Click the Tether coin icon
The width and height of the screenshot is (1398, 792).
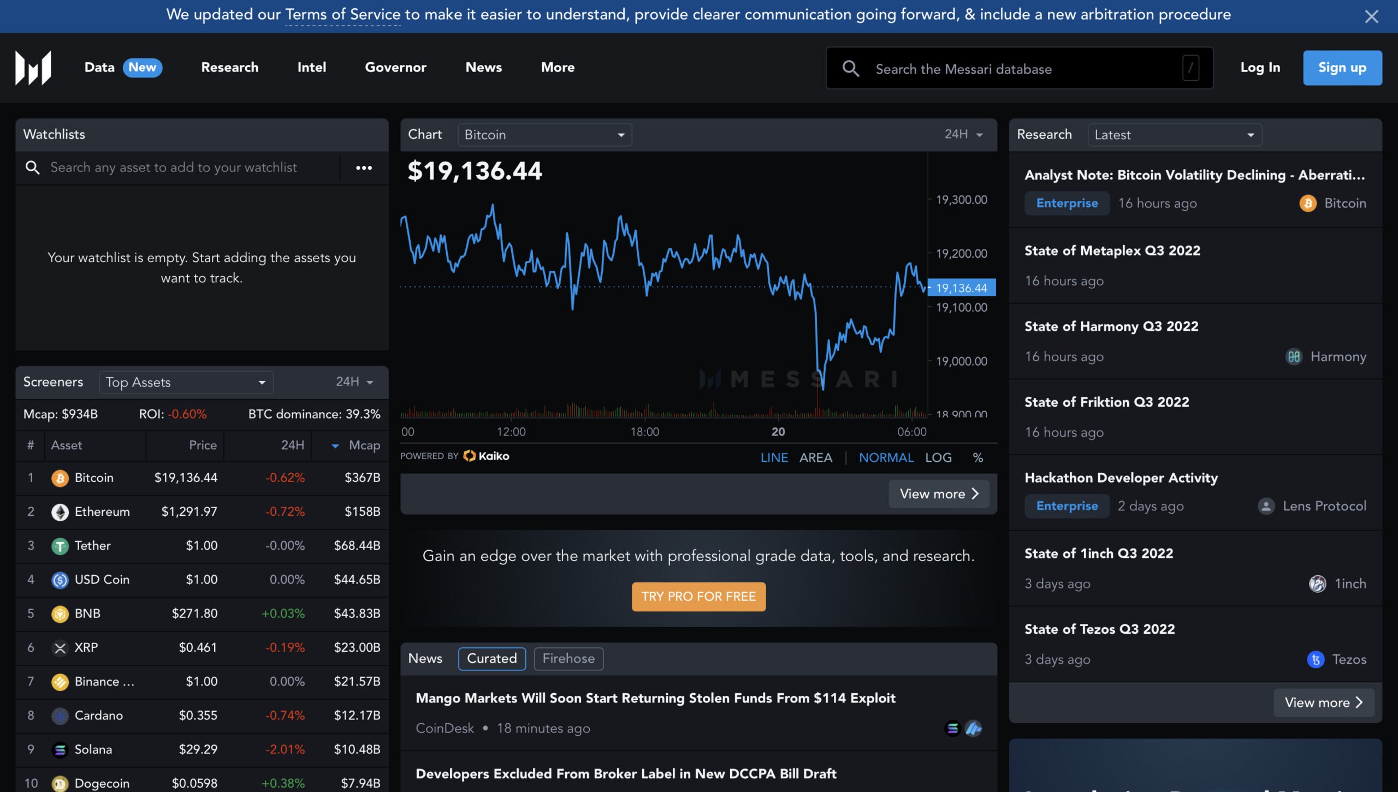[x=60, y=546]
